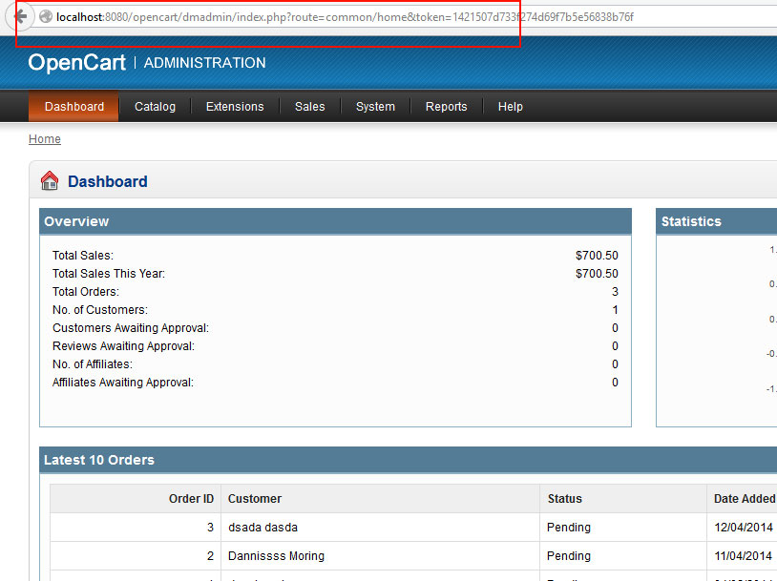Viewport: 777px width, 581px height.
Task: Open the Extensions menu
Action: (x=235, y=107)
